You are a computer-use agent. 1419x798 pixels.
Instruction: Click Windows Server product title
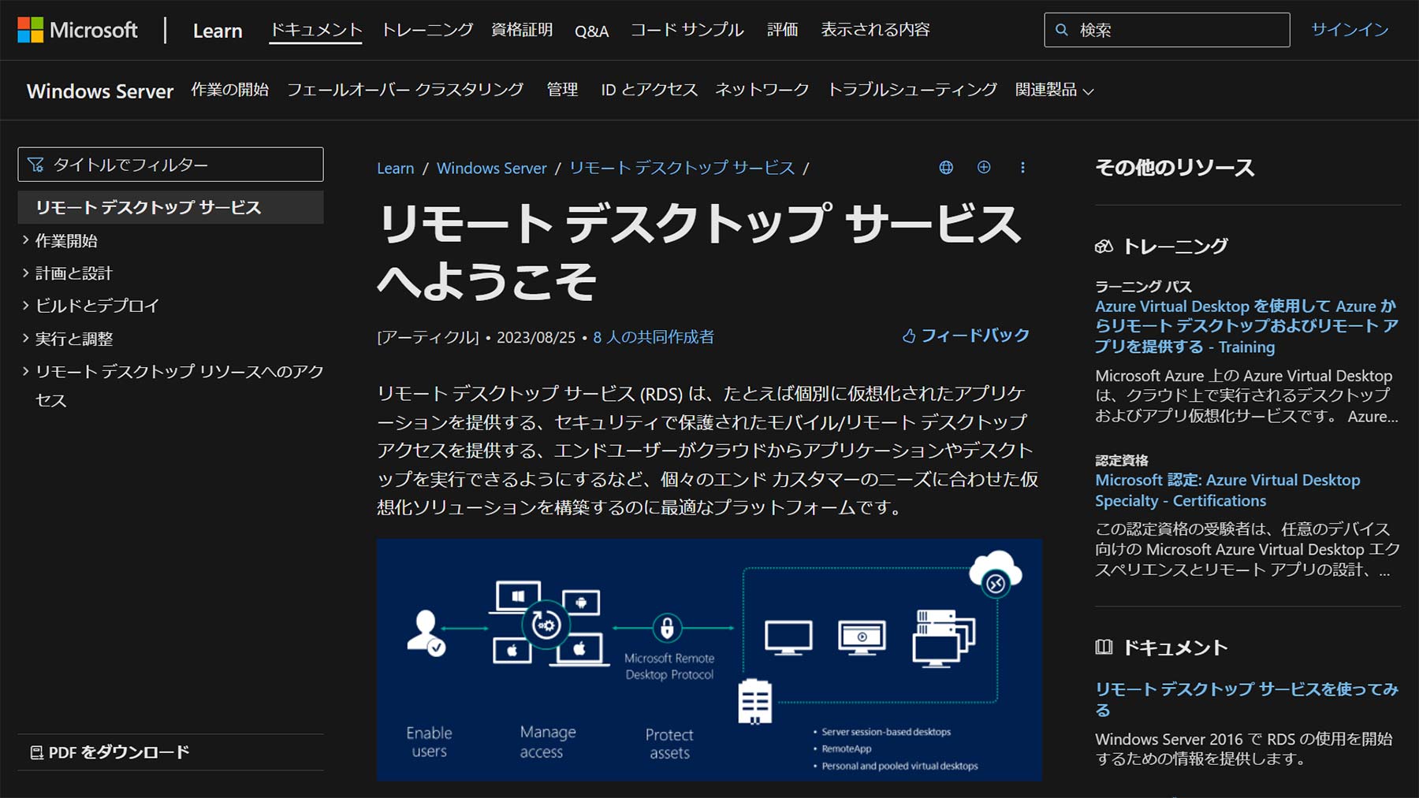pos(100,91)
